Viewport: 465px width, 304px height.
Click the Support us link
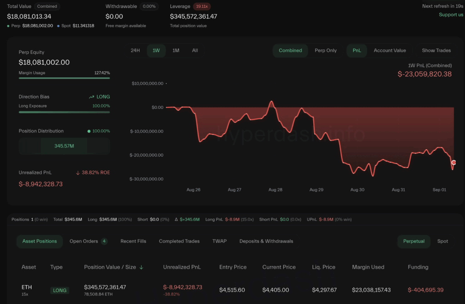coord(451,15)
